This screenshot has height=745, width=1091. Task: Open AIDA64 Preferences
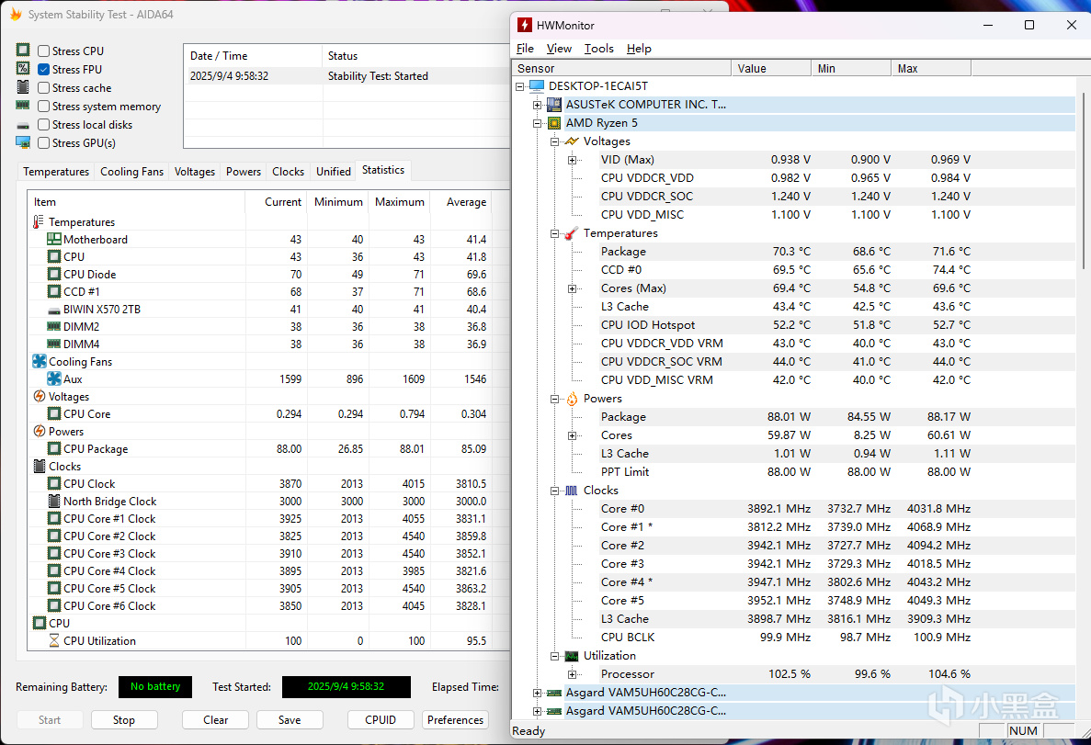[455, 720]
